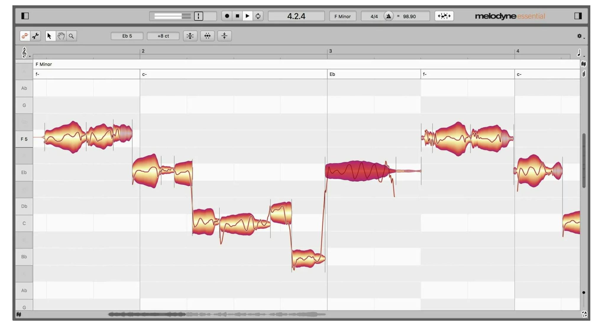Open the Quantize Time macro
The width and height of the screenshot is (598, 326).
click(x=208, y=36)
